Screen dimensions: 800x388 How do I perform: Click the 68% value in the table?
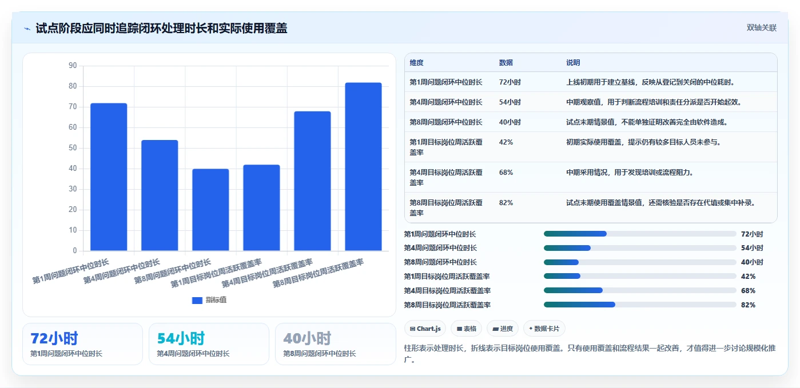(506, 173)
